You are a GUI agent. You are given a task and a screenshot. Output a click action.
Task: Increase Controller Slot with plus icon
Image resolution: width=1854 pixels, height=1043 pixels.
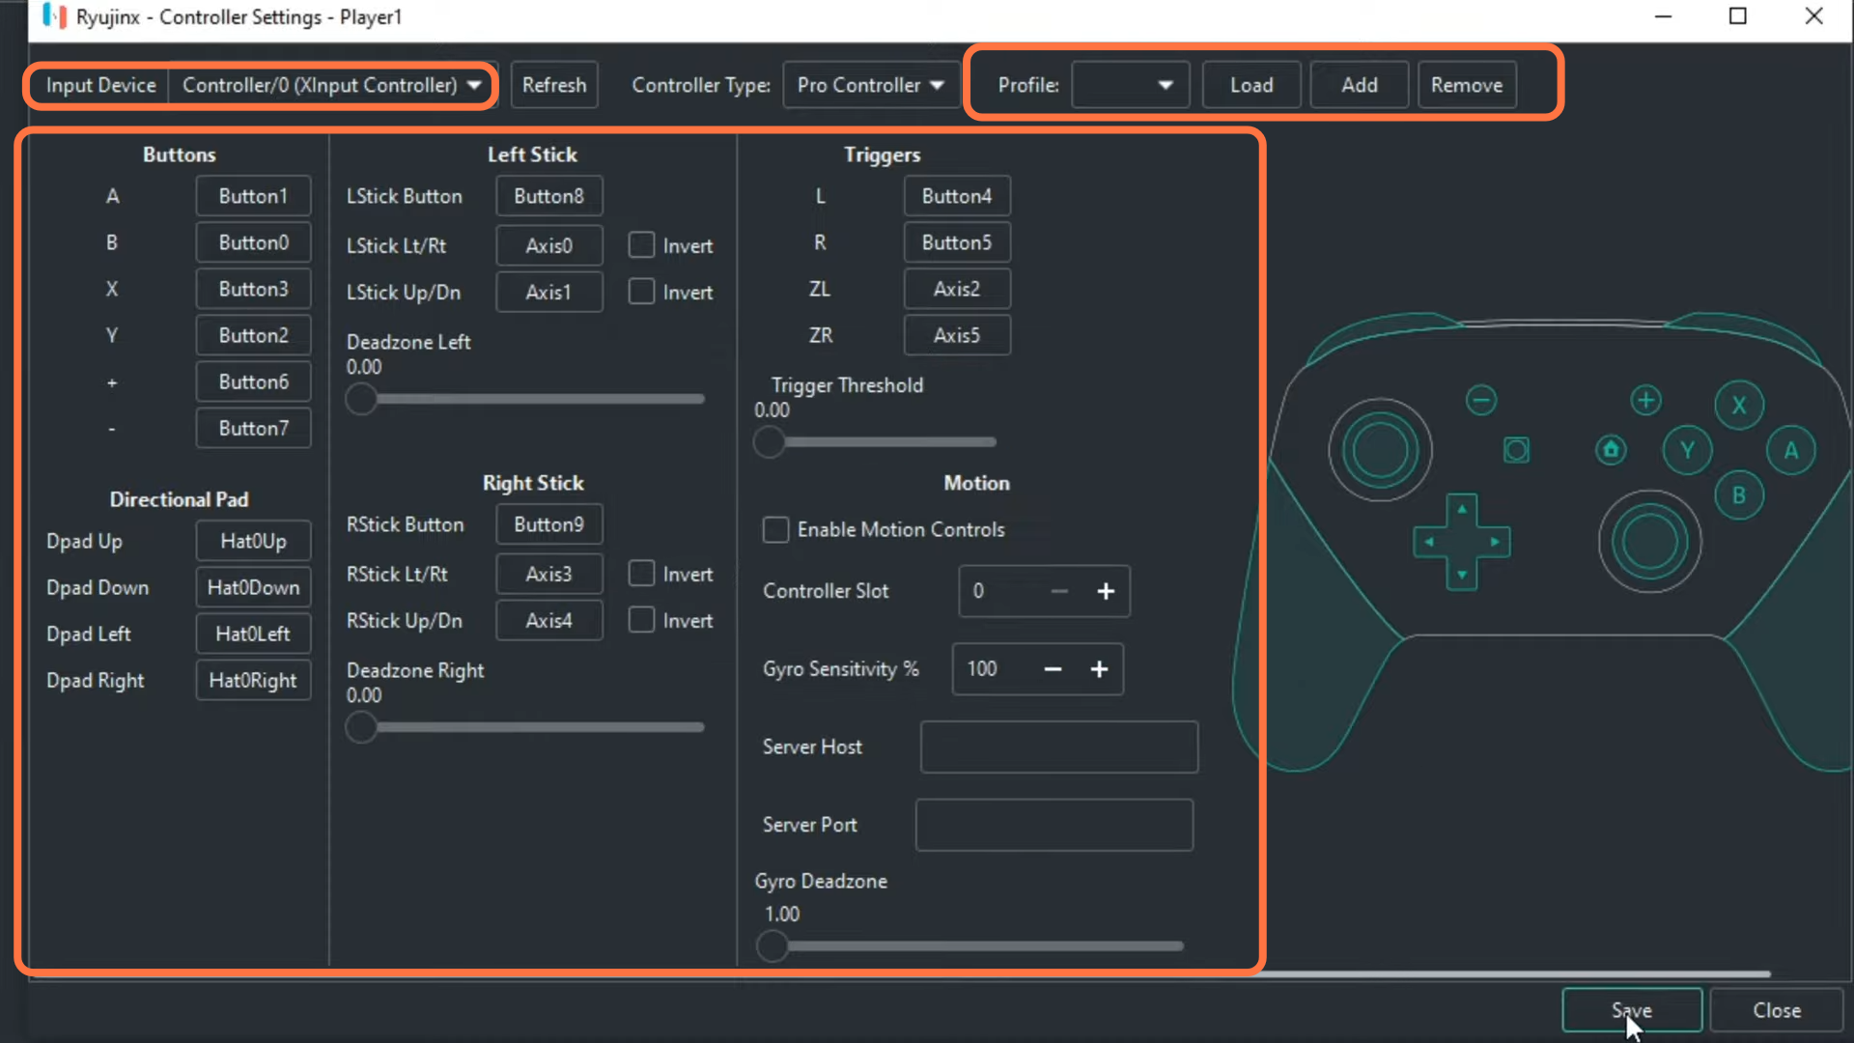(x=1106, y=591)
